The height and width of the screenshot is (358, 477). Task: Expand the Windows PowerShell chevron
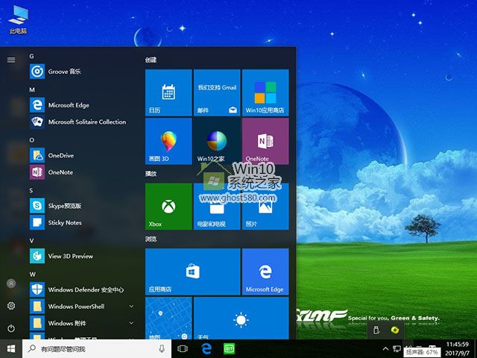[131, 307]
